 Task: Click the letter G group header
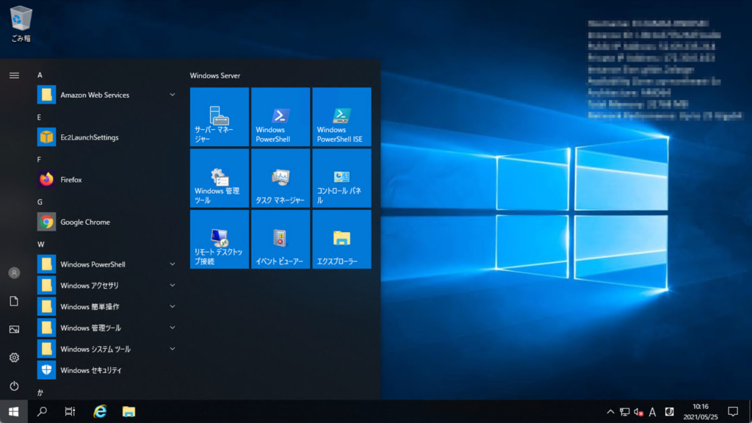tap(40, 202)
